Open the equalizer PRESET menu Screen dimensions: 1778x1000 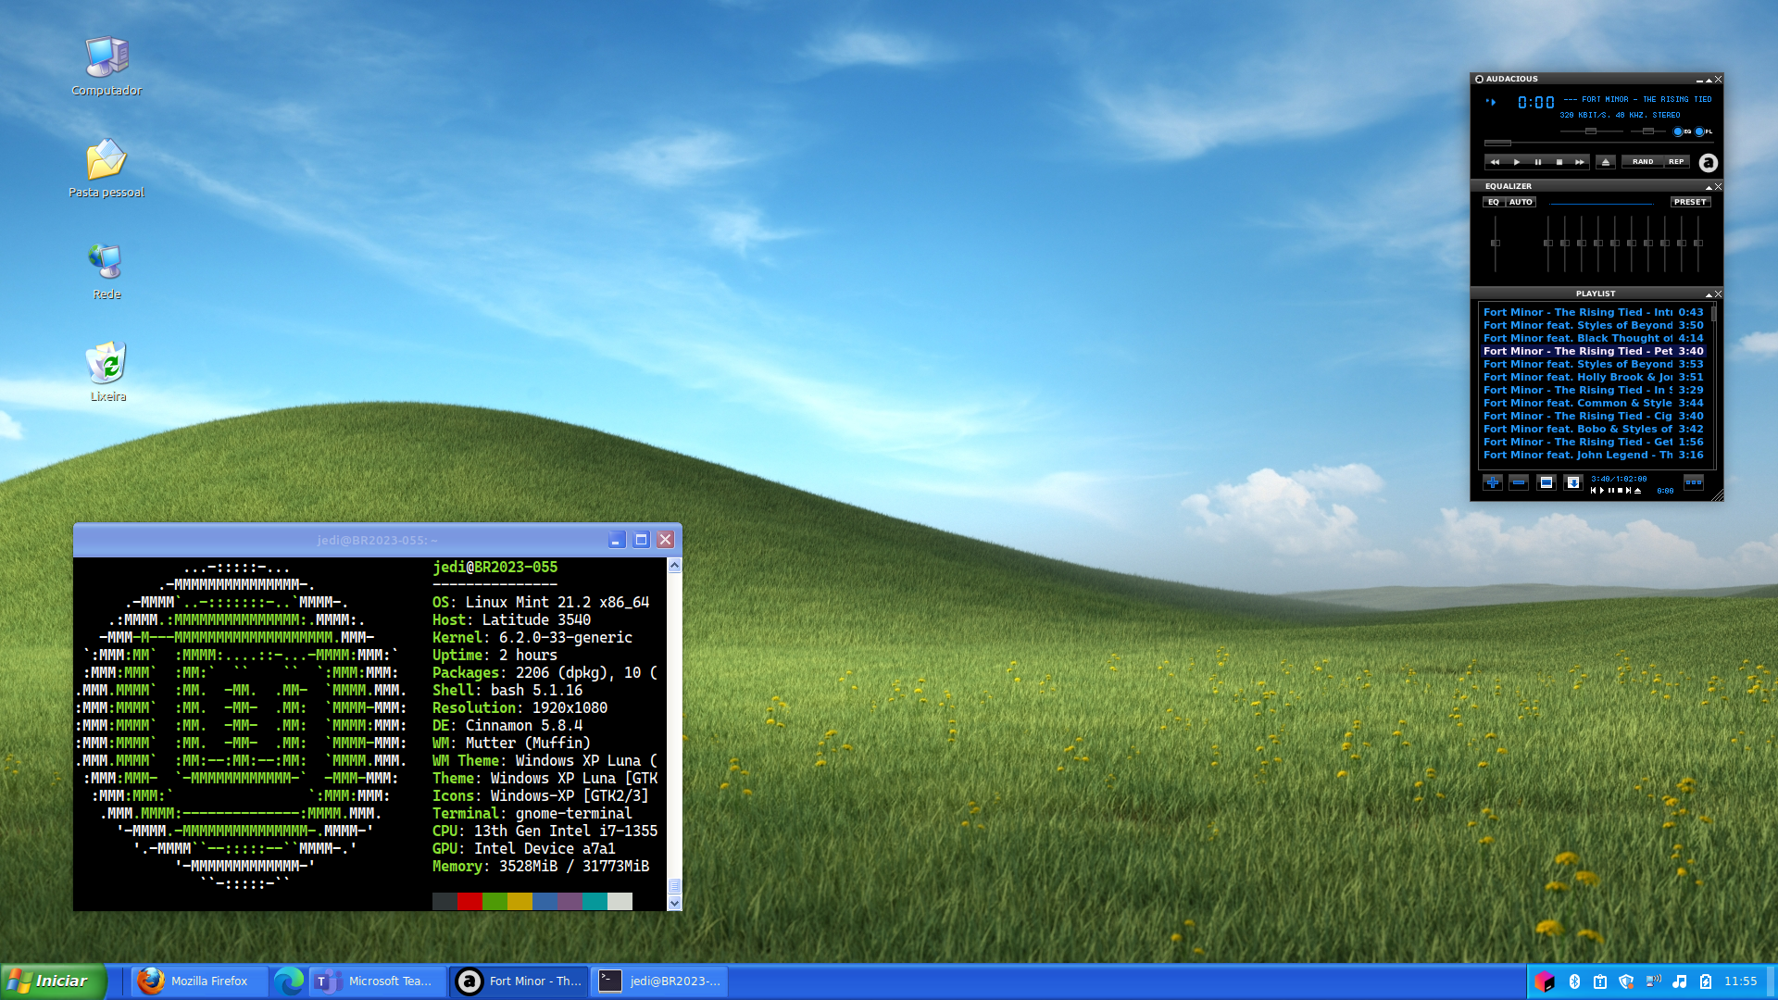pyautogui.click(x=1690, y=202)
